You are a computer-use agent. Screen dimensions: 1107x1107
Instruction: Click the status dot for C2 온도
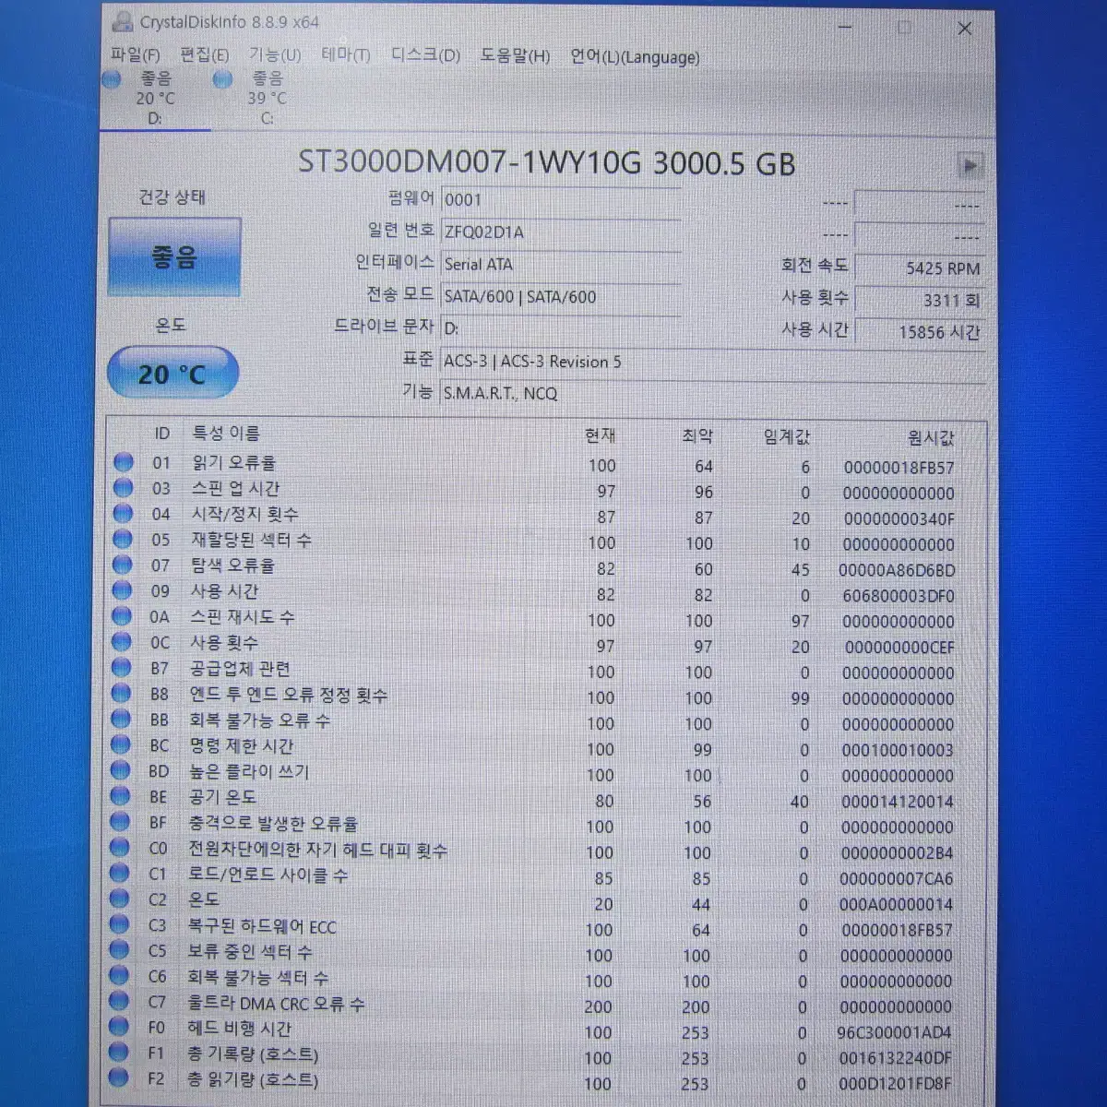coord(120,899)
